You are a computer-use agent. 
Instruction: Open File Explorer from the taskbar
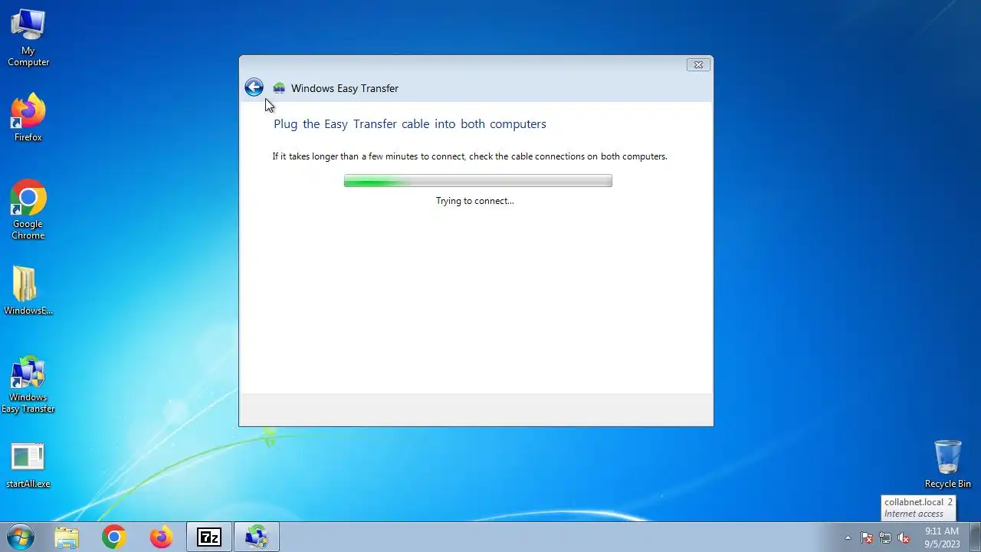click(x=67, y=537)
